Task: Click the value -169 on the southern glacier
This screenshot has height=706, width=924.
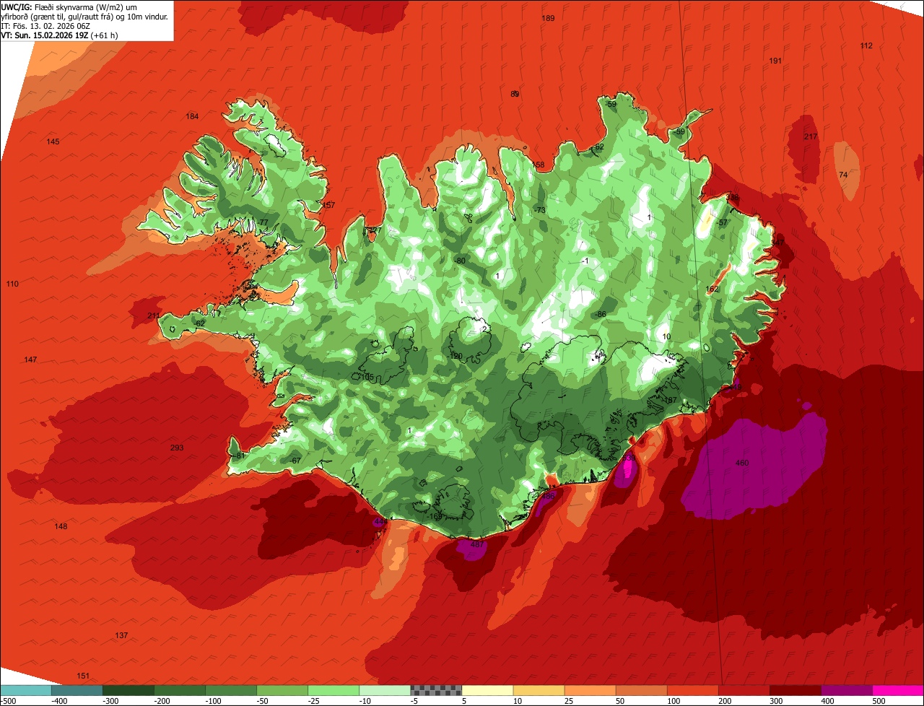Action: coord(435,516)
